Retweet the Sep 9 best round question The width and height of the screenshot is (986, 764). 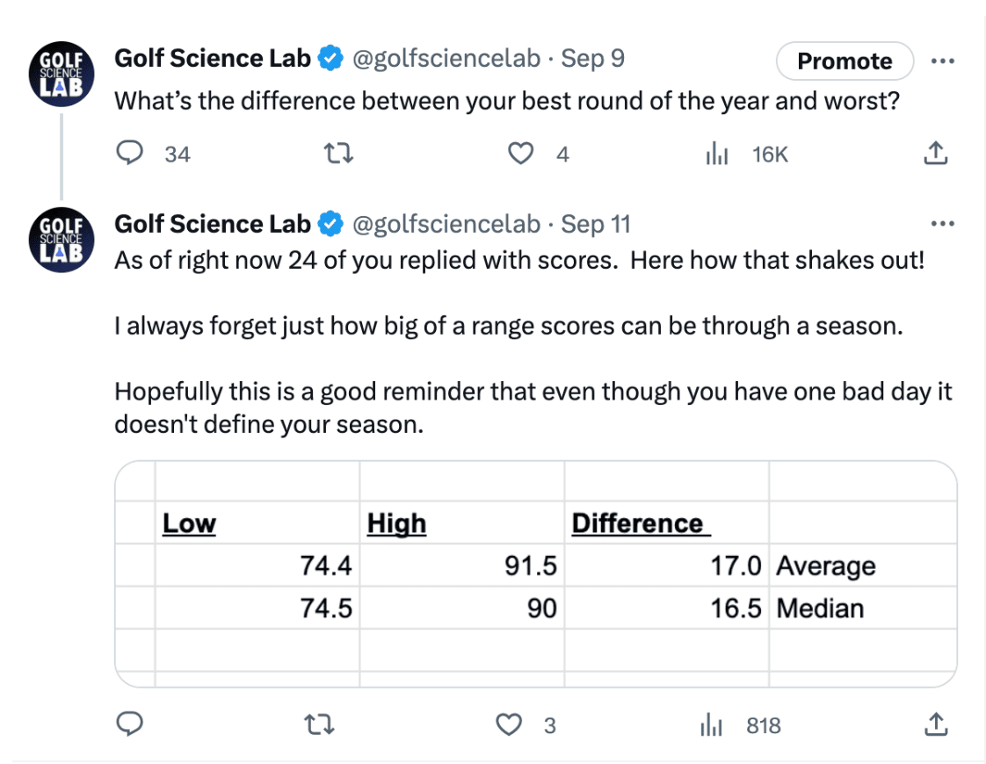pos(338,154)
